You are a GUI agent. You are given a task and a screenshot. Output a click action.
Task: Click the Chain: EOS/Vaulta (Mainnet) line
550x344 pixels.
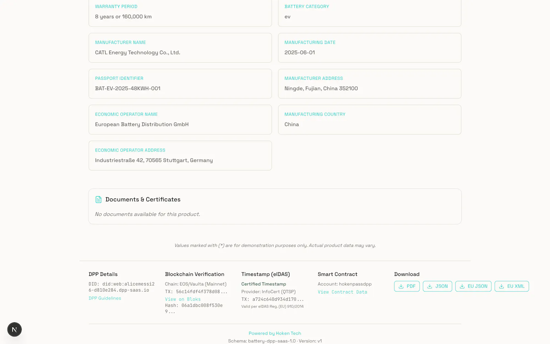(x=196, y=284)
